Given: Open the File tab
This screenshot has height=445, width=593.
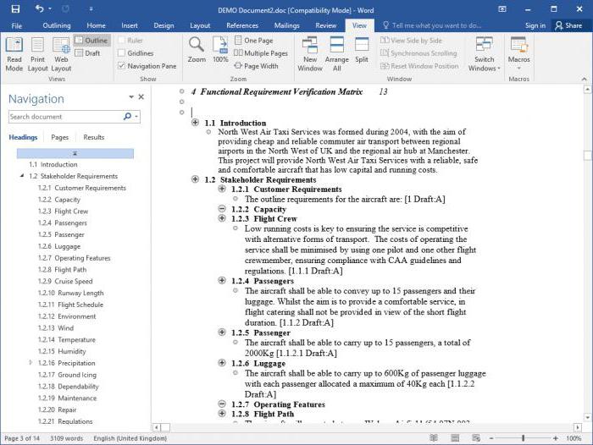Looking at the screenshot, I should click(x=17, y=25).
